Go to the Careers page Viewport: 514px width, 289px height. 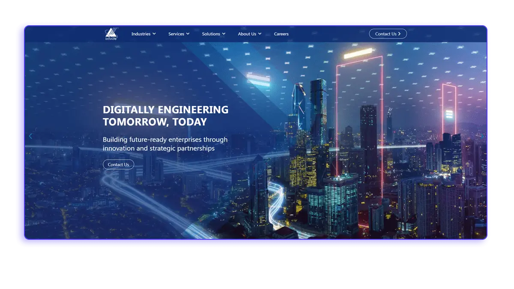click(281, 34)
